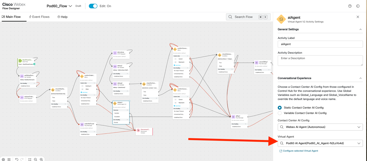
Task: Click the fit-to-screen icon
Action: coord(30,159)
